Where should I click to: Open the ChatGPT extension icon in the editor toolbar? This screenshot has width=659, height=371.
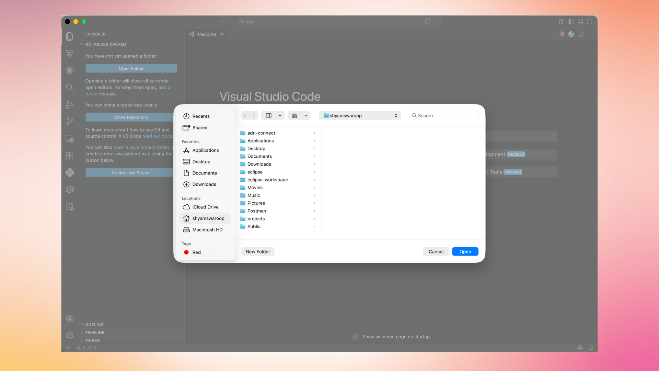pyautogui.click(x=571, y=34)
